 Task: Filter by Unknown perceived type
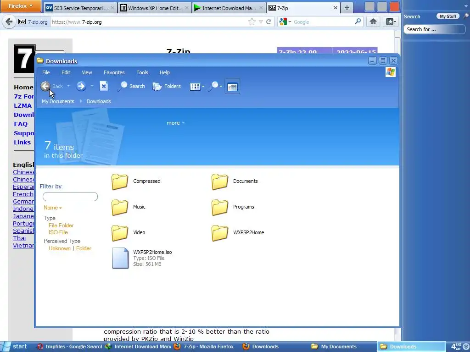click(60, 248)
